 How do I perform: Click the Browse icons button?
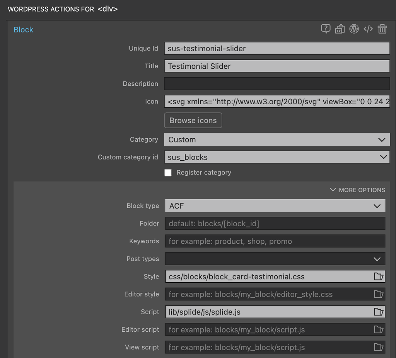[193, 120]
